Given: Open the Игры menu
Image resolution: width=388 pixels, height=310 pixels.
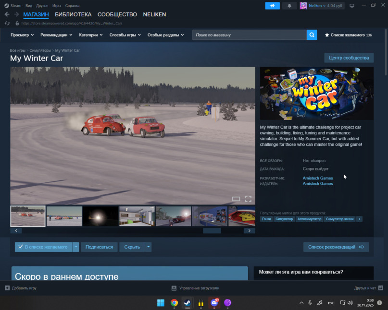Looking at the screenshot, I should tap(56, 5).
